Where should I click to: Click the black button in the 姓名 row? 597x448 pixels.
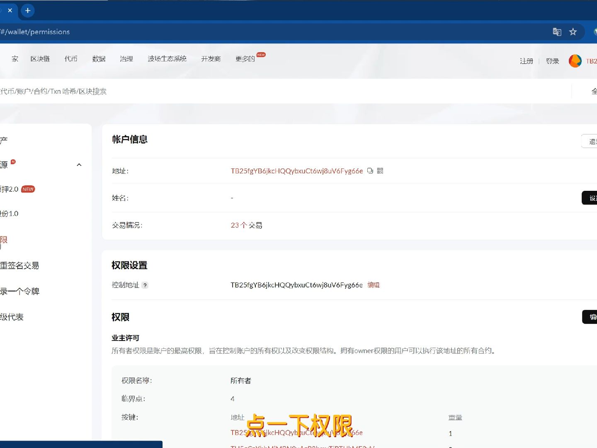pos(590,198)
